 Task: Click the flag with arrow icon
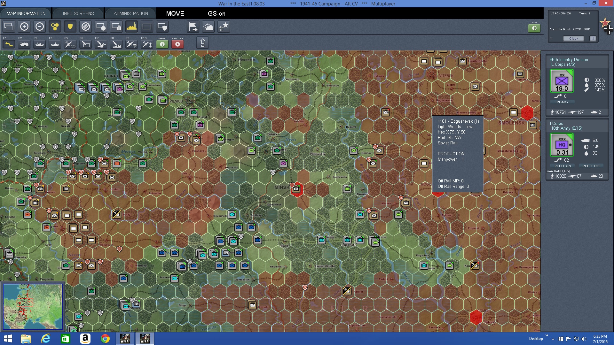pyautogui.click(x=193, y=27)
